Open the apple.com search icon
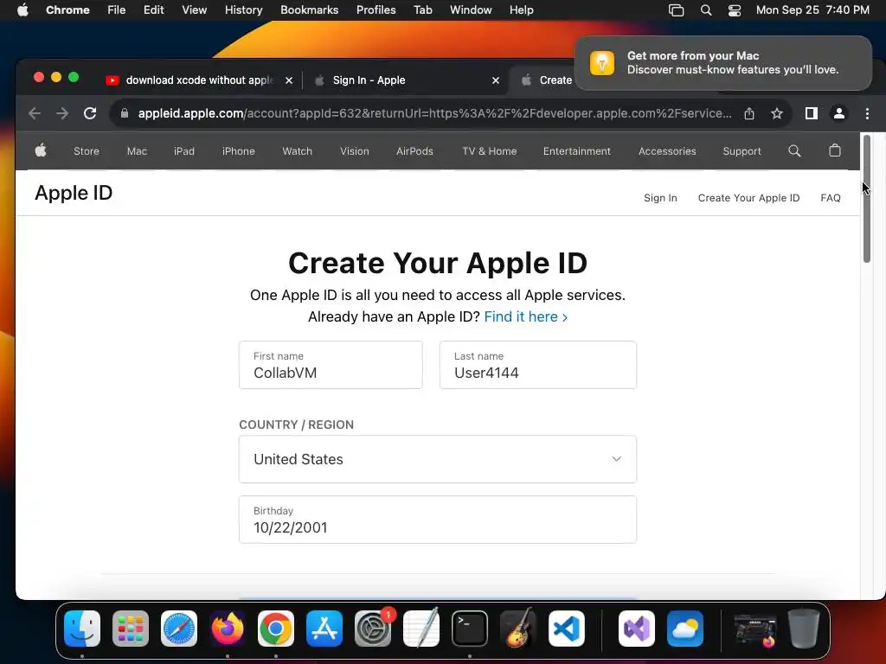 [x=794, y=150]
